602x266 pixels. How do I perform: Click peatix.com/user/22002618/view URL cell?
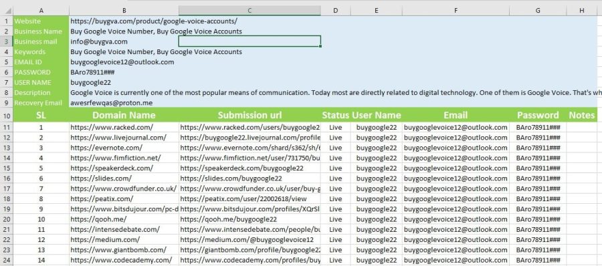249,198
